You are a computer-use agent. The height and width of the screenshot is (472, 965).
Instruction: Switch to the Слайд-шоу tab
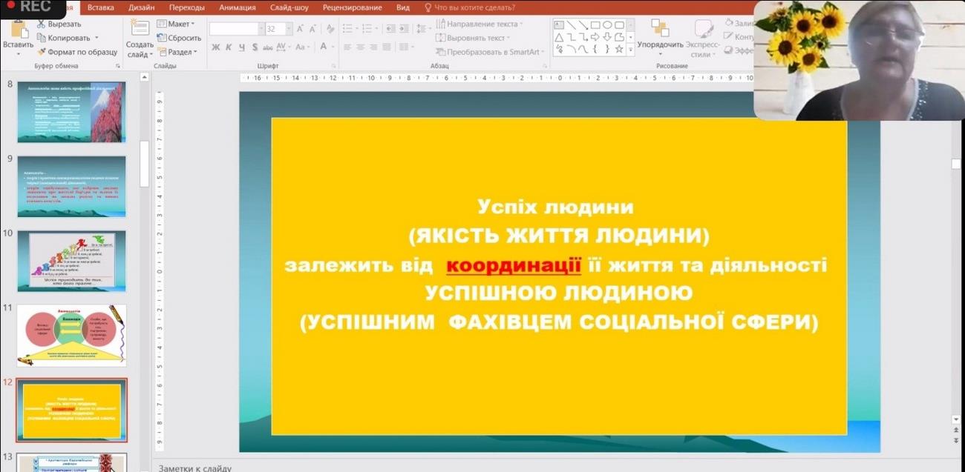tap(289, 7)
